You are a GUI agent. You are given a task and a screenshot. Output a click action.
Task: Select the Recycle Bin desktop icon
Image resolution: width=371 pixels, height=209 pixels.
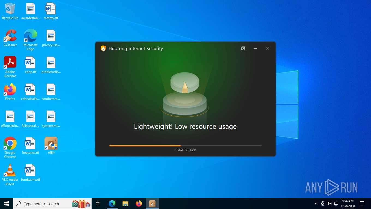[10, 11]
